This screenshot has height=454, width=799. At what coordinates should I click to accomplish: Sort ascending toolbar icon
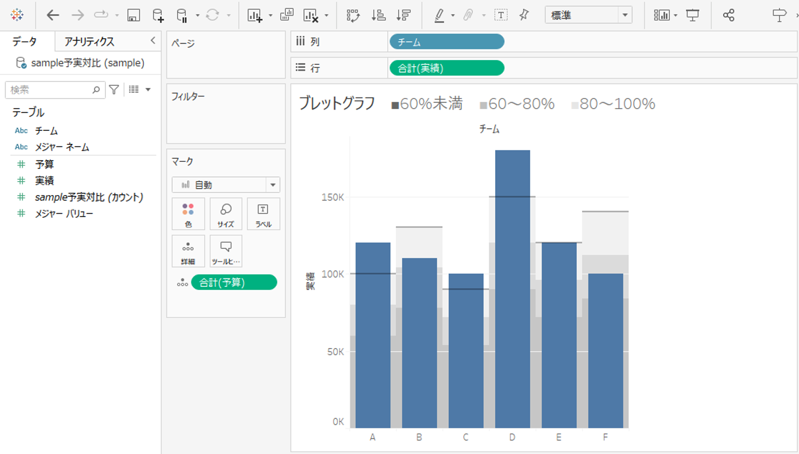378,15
